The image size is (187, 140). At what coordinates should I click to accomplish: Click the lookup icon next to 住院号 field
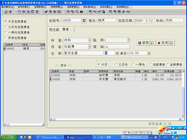coord(84,21)
